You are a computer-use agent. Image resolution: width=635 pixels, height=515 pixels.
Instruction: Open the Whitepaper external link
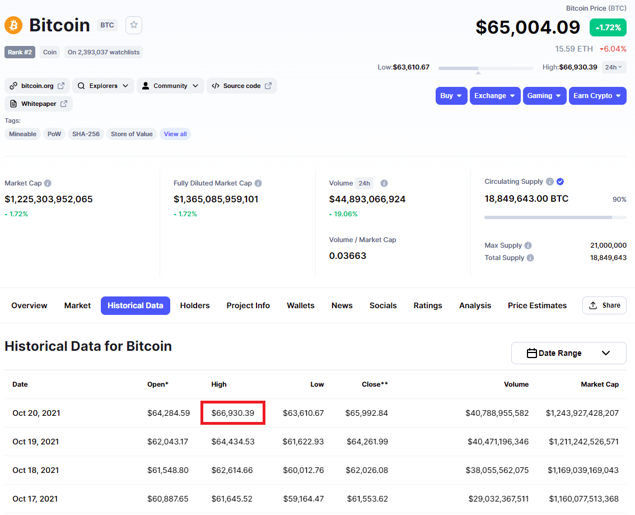[x=38, y=104]
